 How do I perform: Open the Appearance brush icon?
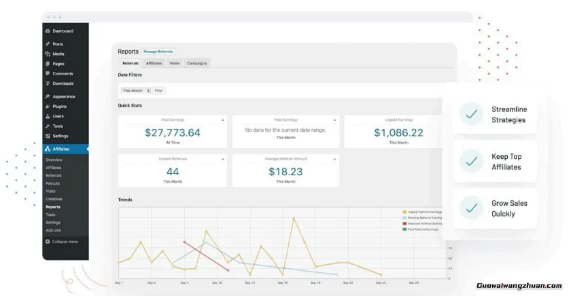(48, 96)
